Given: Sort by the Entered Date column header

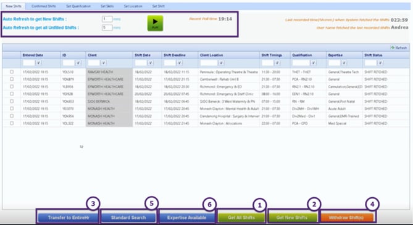Looking at the screenshot, I should 33,55.
